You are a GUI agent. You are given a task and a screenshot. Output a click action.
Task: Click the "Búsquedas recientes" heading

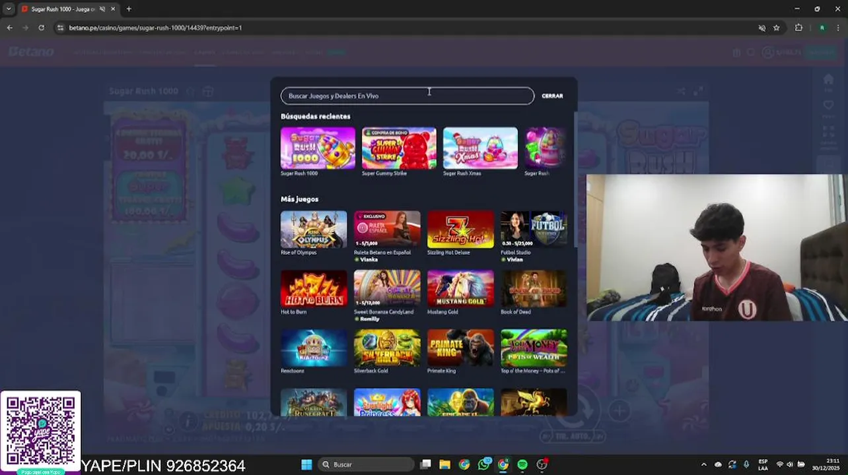pyautogui.click(x=315, y=116)
